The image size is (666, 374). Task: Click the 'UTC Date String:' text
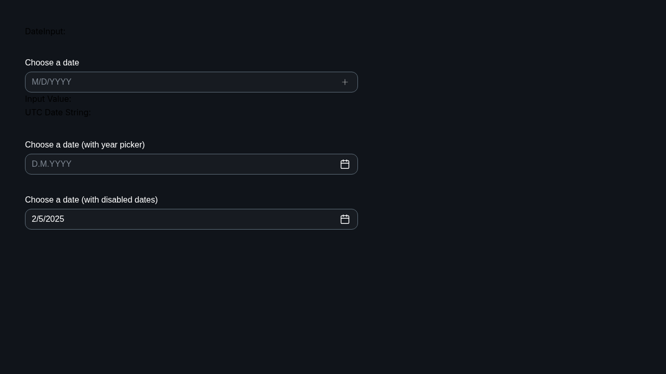(58, 113)
